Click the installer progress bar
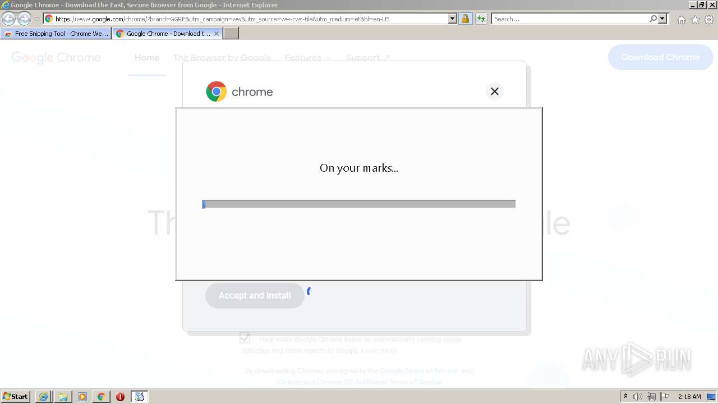Viewport: 718px width, 404px height. (x=358, y=204)
